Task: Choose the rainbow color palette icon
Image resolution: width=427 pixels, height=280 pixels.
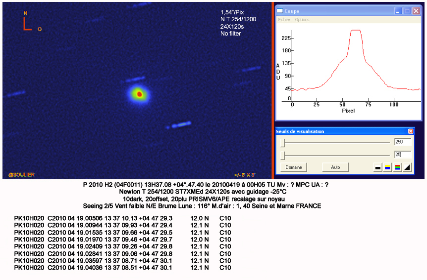Action: pyautogui.click(x=397, y=167)
